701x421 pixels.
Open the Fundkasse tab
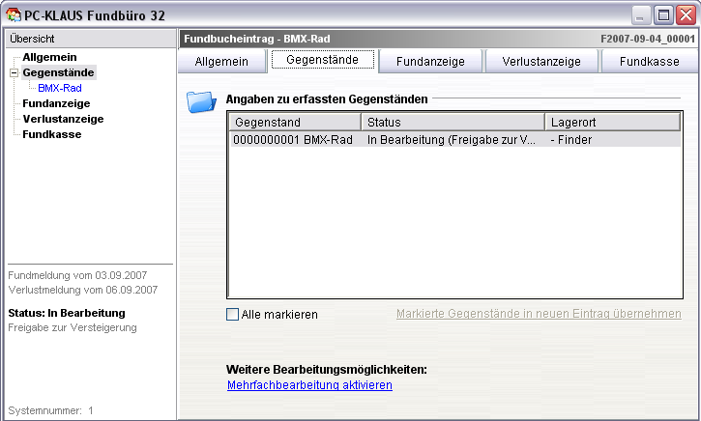click(x=648, y=61)
